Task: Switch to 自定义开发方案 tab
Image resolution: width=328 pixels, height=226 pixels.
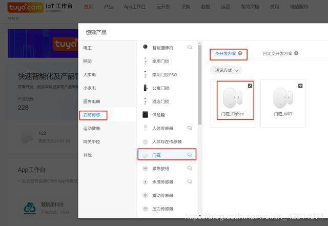Action: tap(277, 54)
